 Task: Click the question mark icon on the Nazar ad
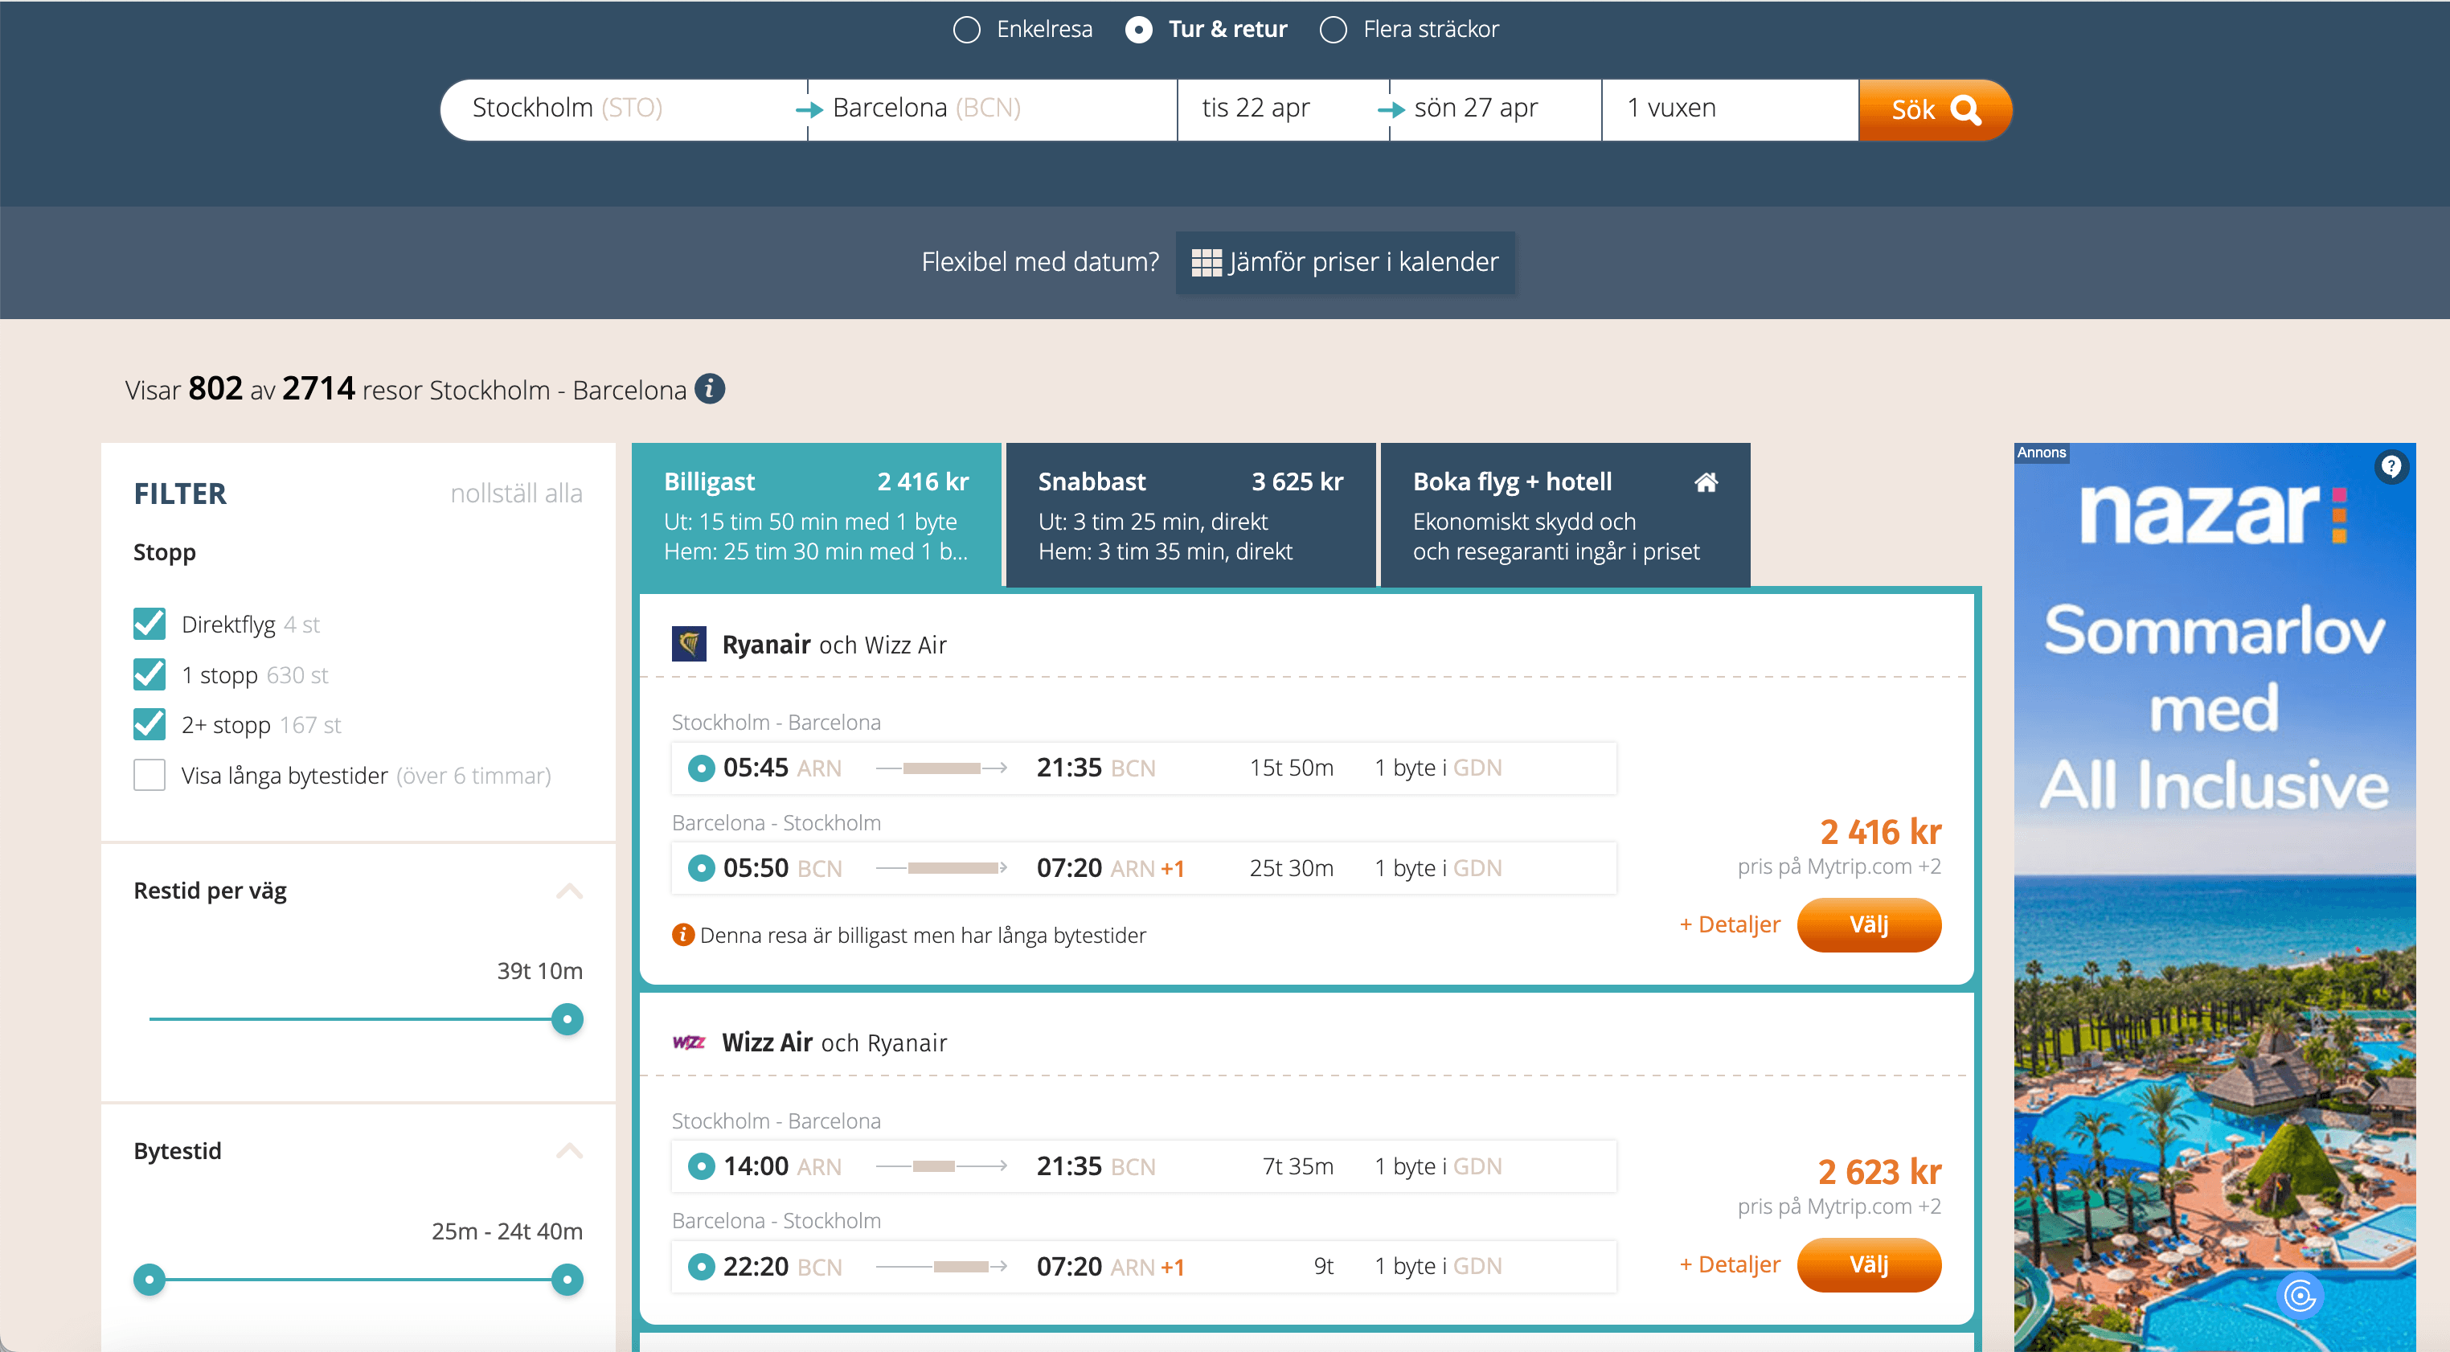pyautogui.click(x=2391, y=466)
